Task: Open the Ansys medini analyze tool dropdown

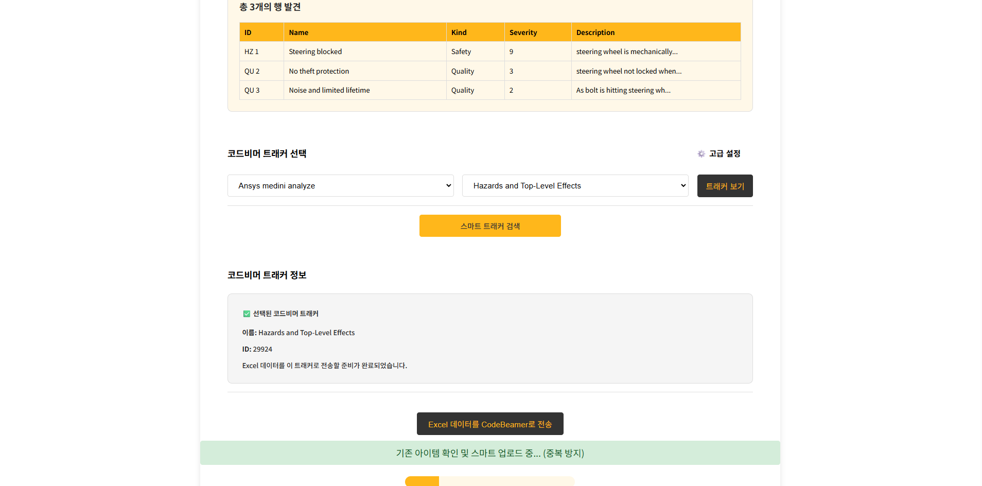Action: point(340,185)
